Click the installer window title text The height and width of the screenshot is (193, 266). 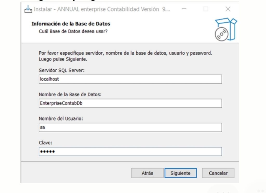(x=102, y=10)
